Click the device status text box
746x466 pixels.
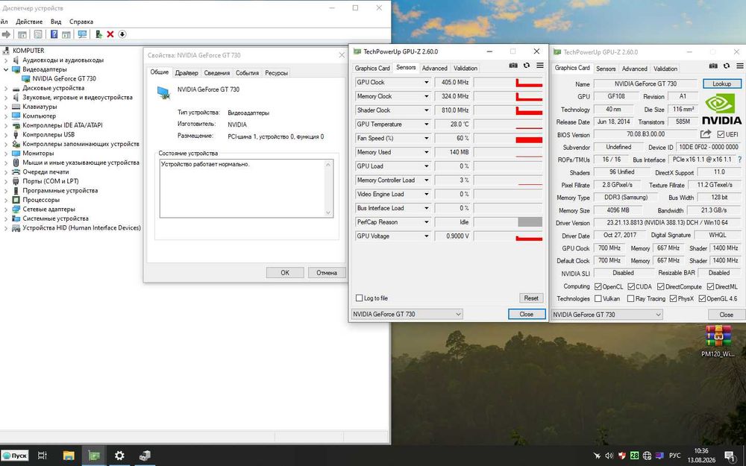click(246, 189)
